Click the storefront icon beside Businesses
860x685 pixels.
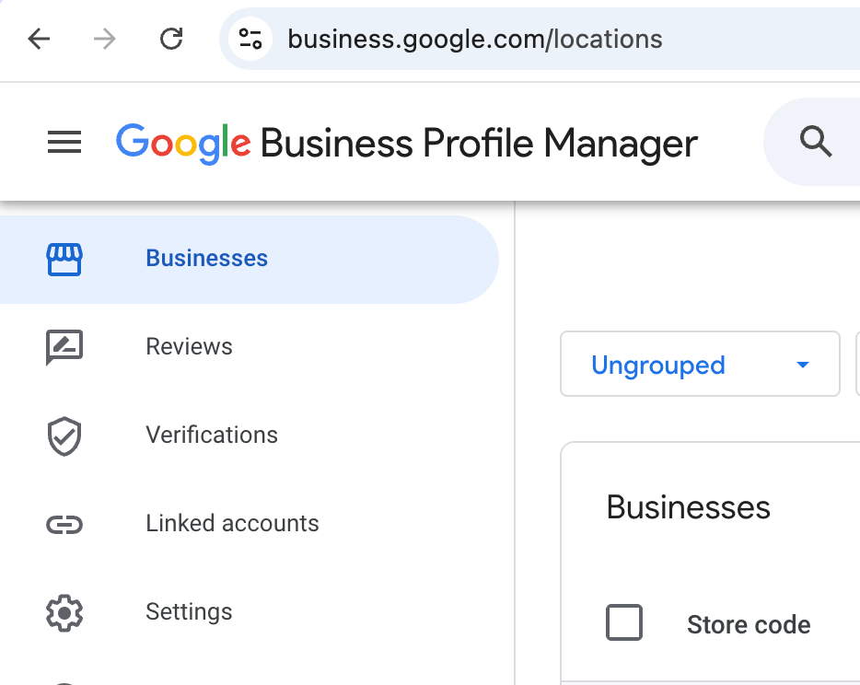pos(64,260)
